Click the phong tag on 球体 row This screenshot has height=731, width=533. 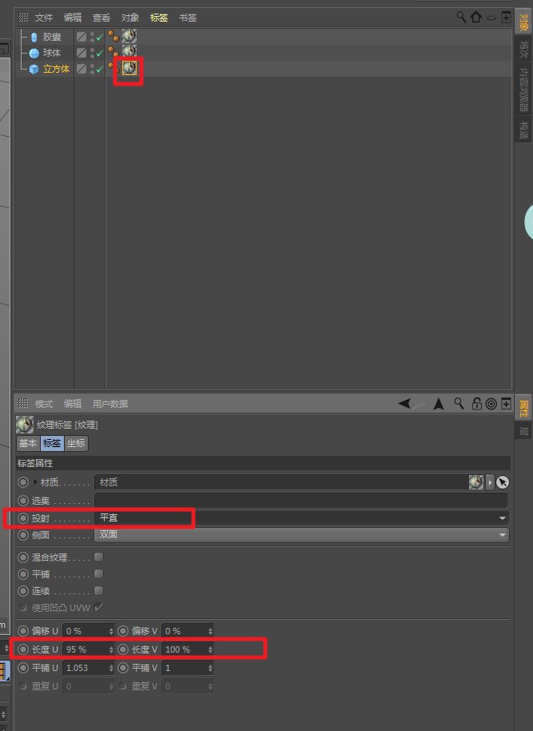tap(113, 51)
